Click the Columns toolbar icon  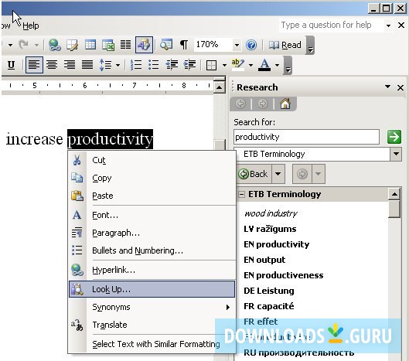click(x=125, y=45)
